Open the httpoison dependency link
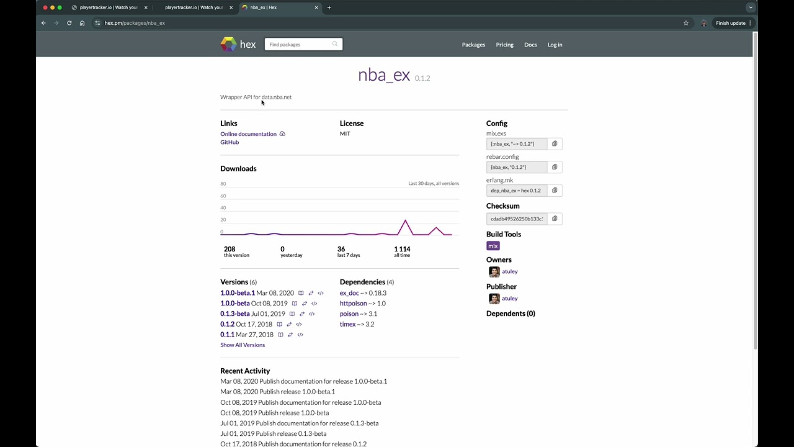 point(354,304)
